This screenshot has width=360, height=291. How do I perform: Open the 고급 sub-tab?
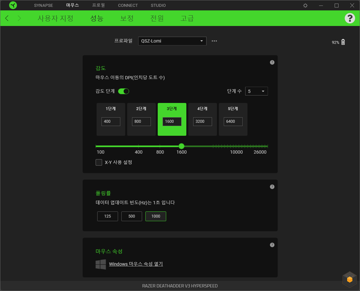coord(187,18)
